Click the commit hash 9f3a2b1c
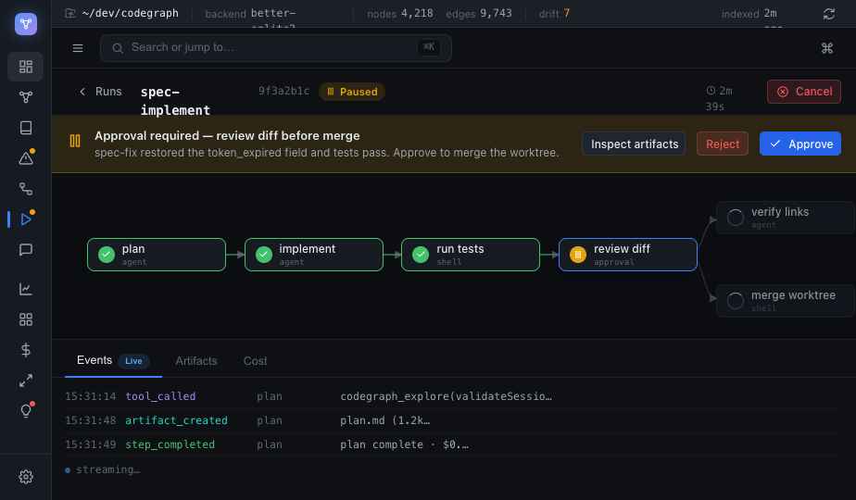Image resolution: width=856 pixels, height=500 pixels. 283,91
